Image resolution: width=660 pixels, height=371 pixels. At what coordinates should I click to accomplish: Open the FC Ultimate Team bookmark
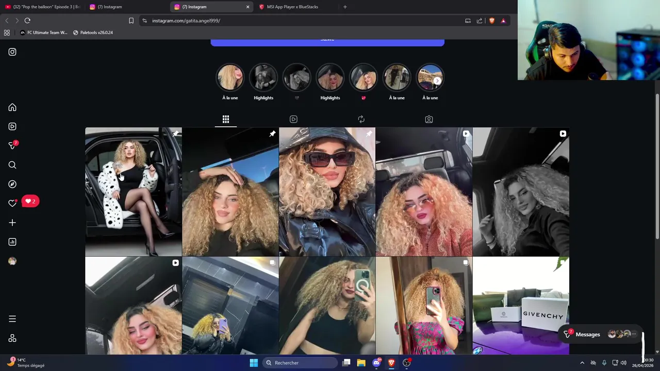[x=43, y=32]
